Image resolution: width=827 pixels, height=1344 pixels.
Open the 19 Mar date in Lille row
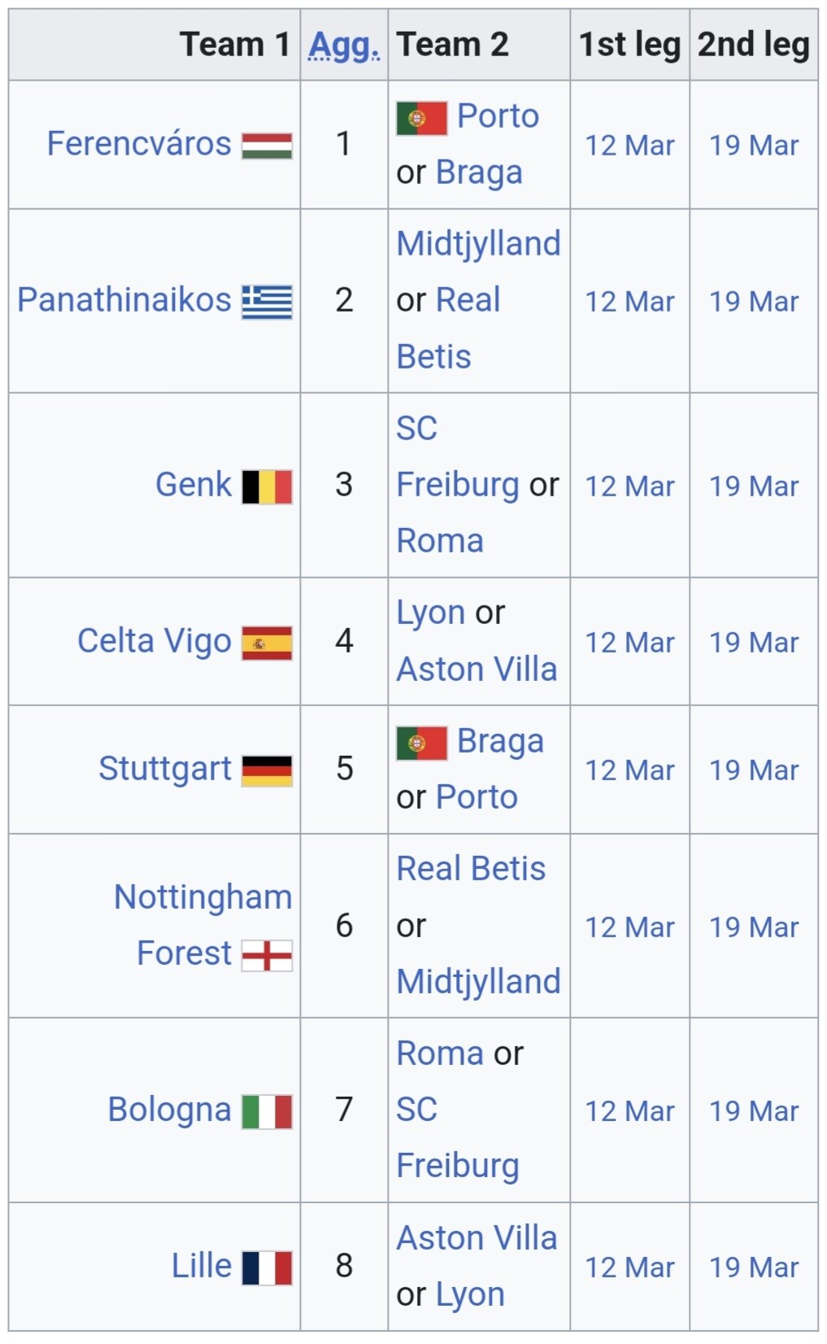point(754,1268)
